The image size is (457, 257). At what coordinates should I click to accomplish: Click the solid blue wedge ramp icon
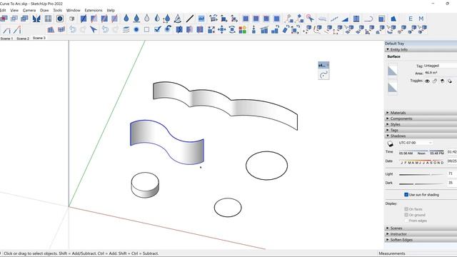345,19
